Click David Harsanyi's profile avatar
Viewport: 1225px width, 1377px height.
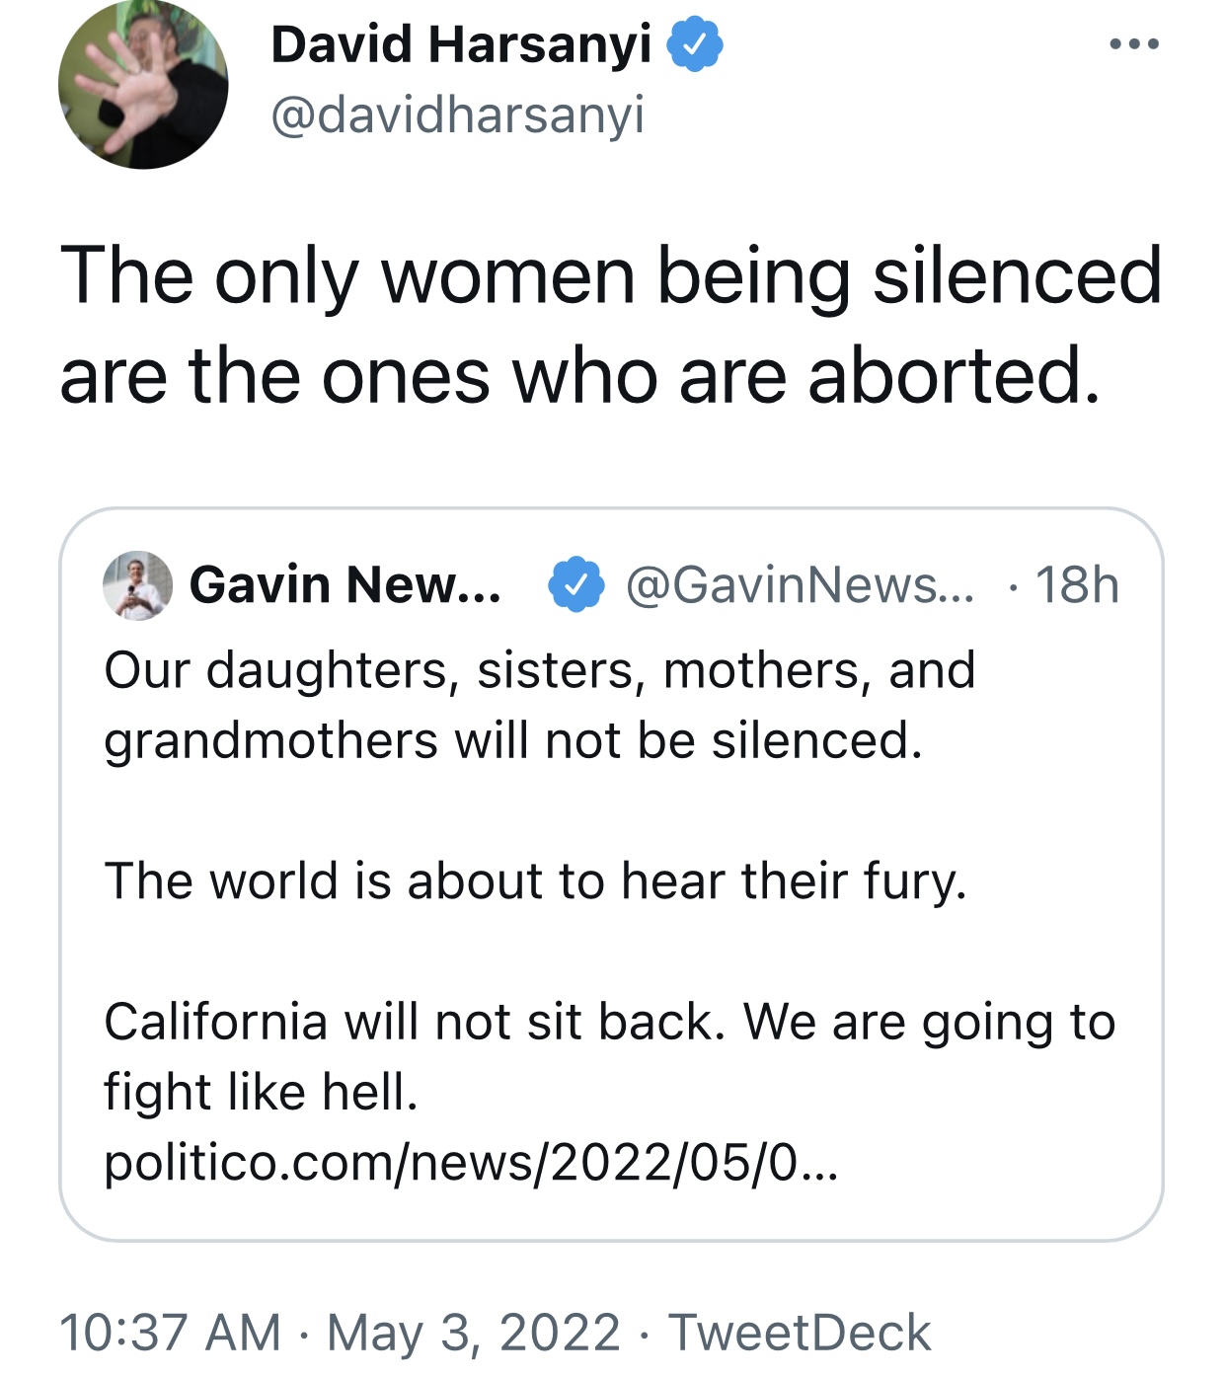(x=144, y=84)
